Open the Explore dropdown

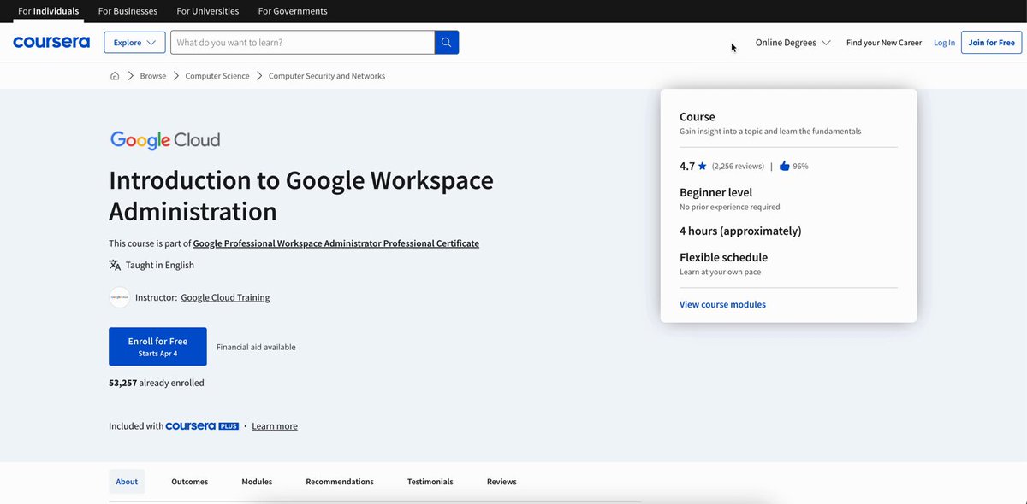[x=134, y=43]
